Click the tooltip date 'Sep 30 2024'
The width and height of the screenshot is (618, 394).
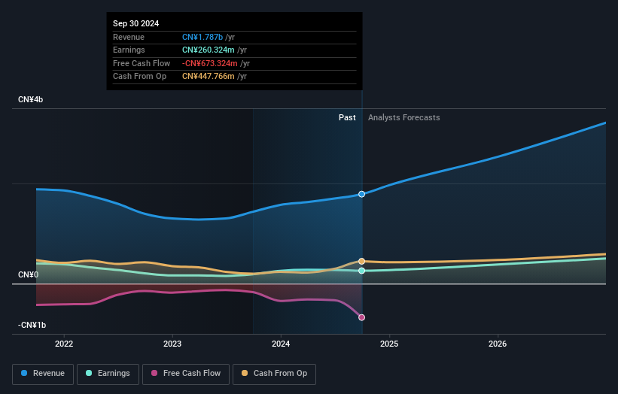point(136,23)
